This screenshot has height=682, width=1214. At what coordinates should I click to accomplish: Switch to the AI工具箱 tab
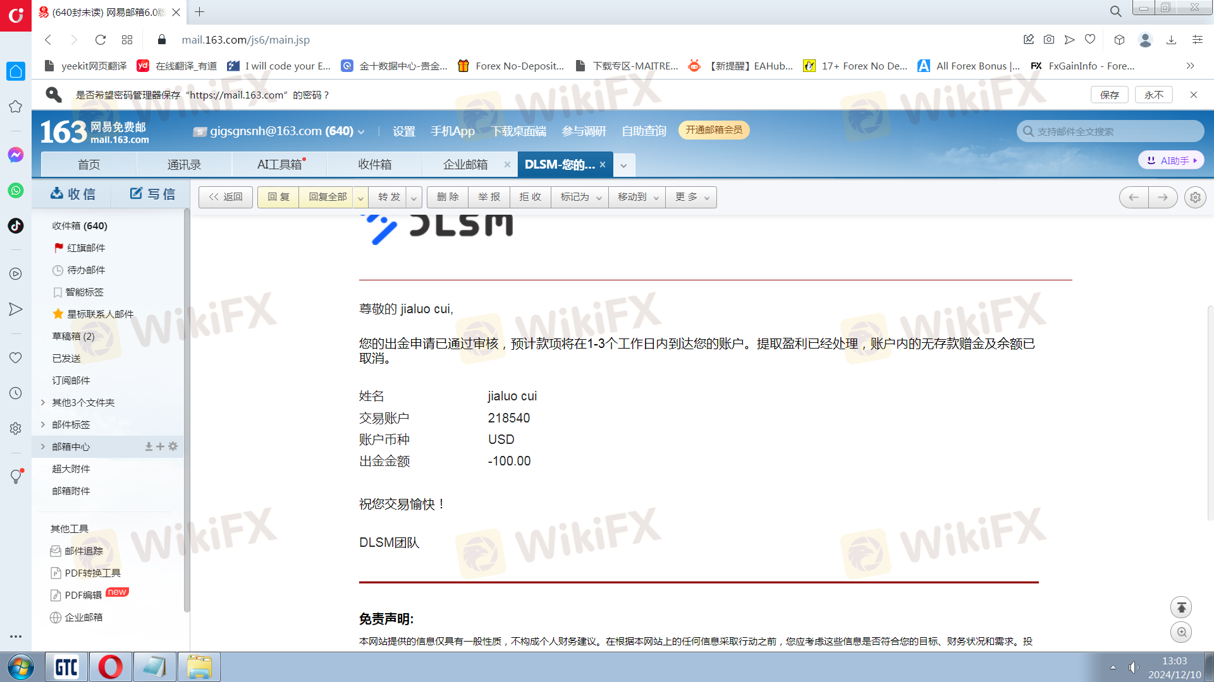[x=279, y=164]
